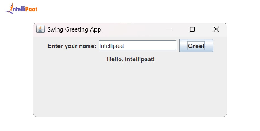
Task: Click the "Enter your name:" label
Action: point(72,46)
